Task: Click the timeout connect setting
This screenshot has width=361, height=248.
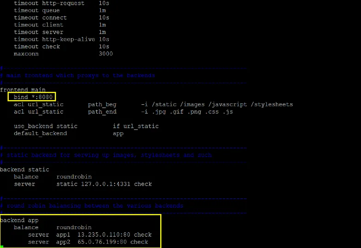Action: (40, 17)
